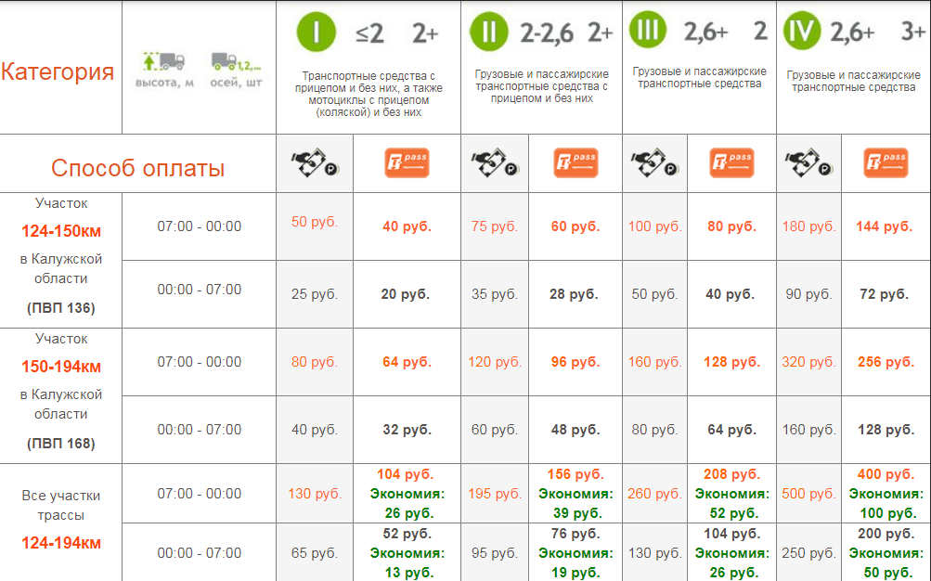Select the 144 руб. price cell
This screenshot has height=581, width=931.
click(x=884, y=226)
